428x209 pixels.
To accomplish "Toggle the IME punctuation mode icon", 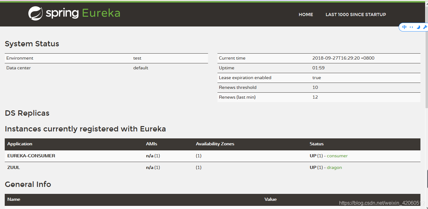I will pyautogui.click(x=411, y=27).
